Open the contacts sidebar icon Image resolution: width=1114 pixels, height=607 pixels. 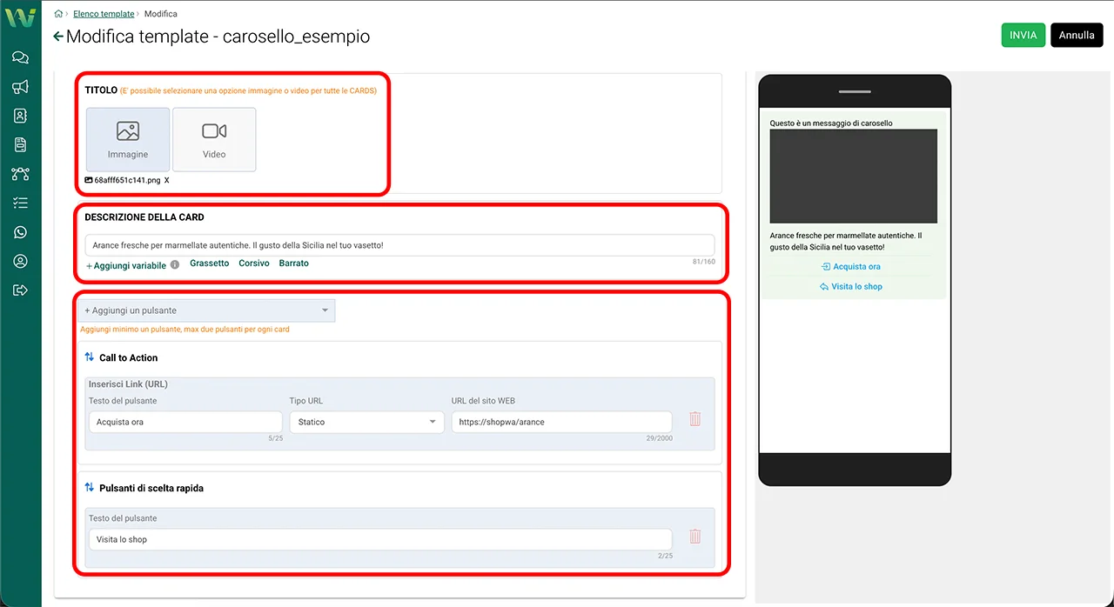coord(20,116)
